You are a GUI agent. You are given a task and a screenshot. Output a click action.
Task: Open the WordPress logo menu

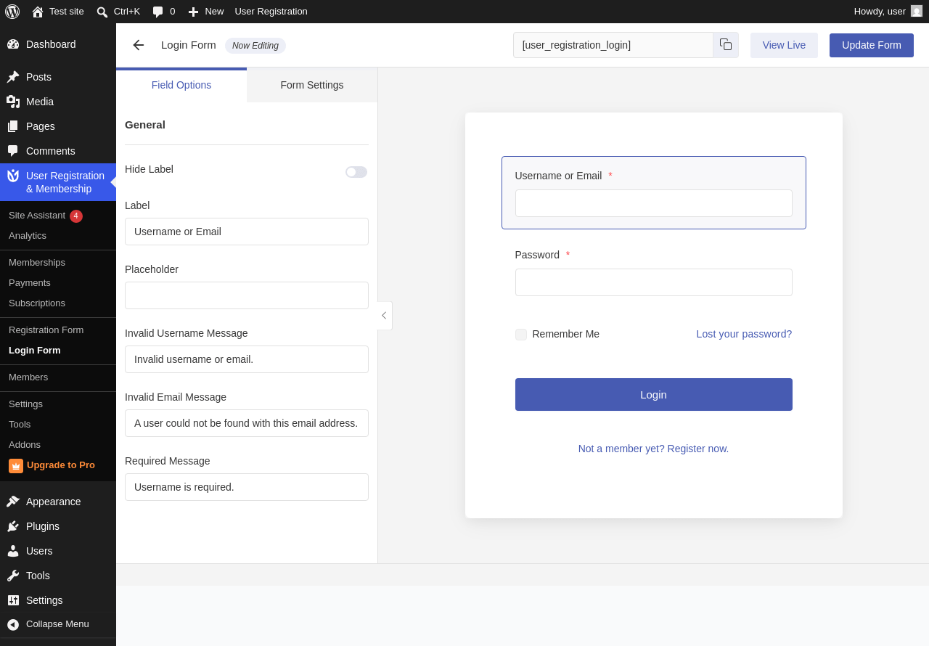click(12, 12)
